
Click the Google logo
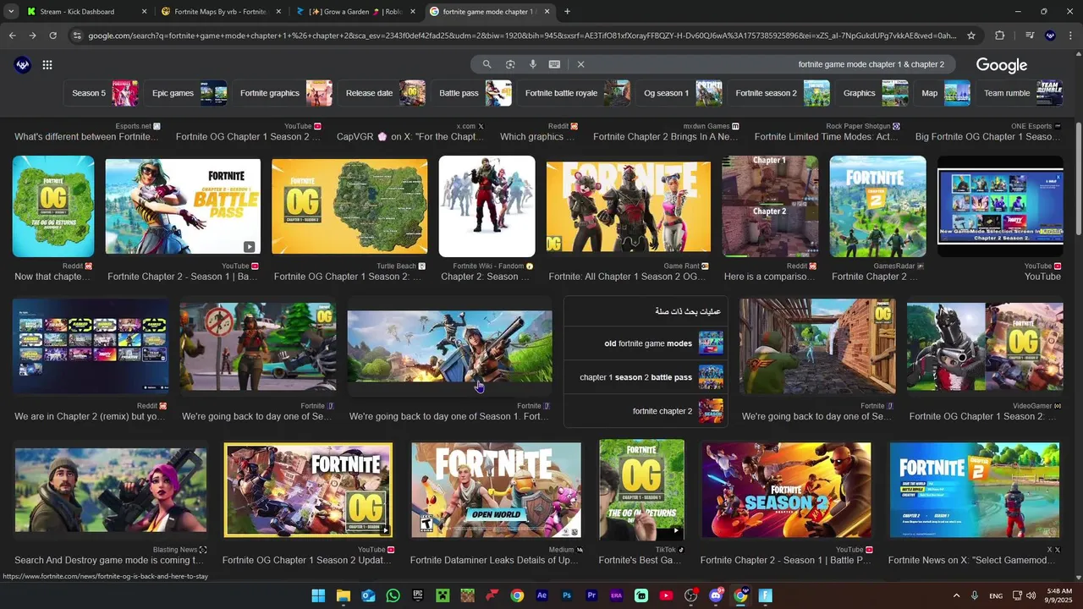tap(1002, 65)
